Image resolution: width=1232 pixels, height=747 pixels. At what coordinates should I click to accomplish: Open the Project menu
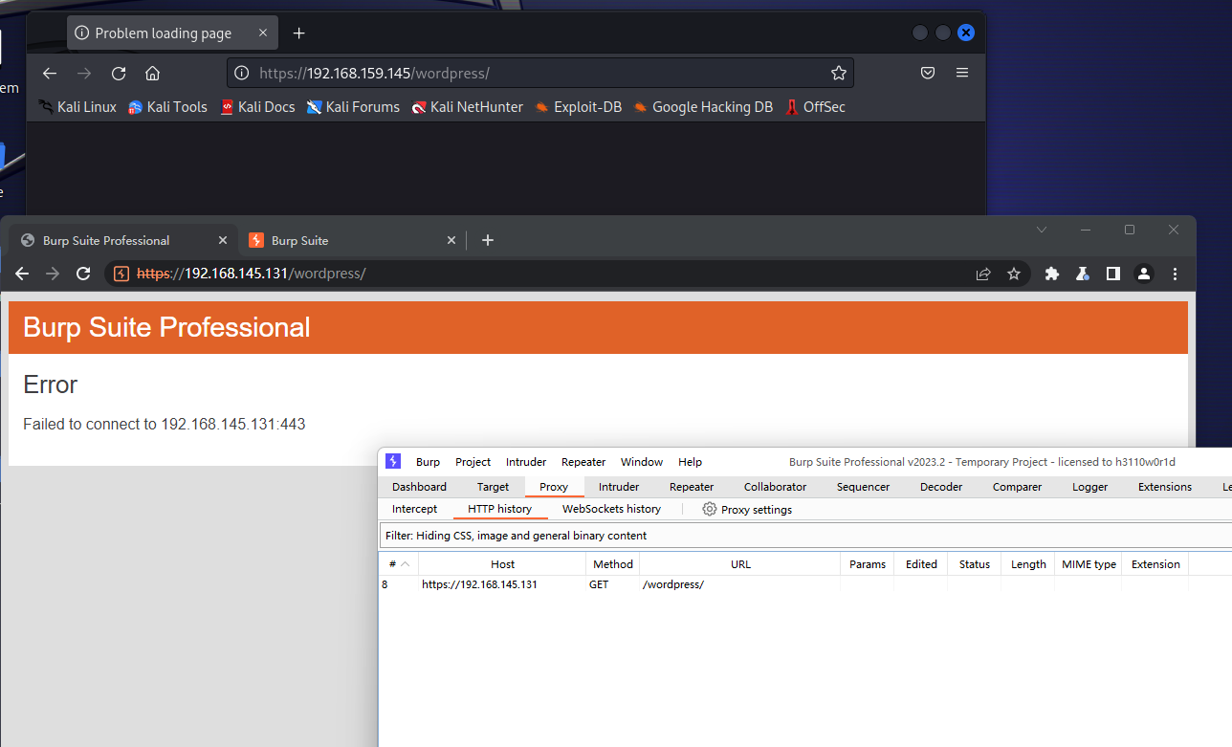[473, 462]
